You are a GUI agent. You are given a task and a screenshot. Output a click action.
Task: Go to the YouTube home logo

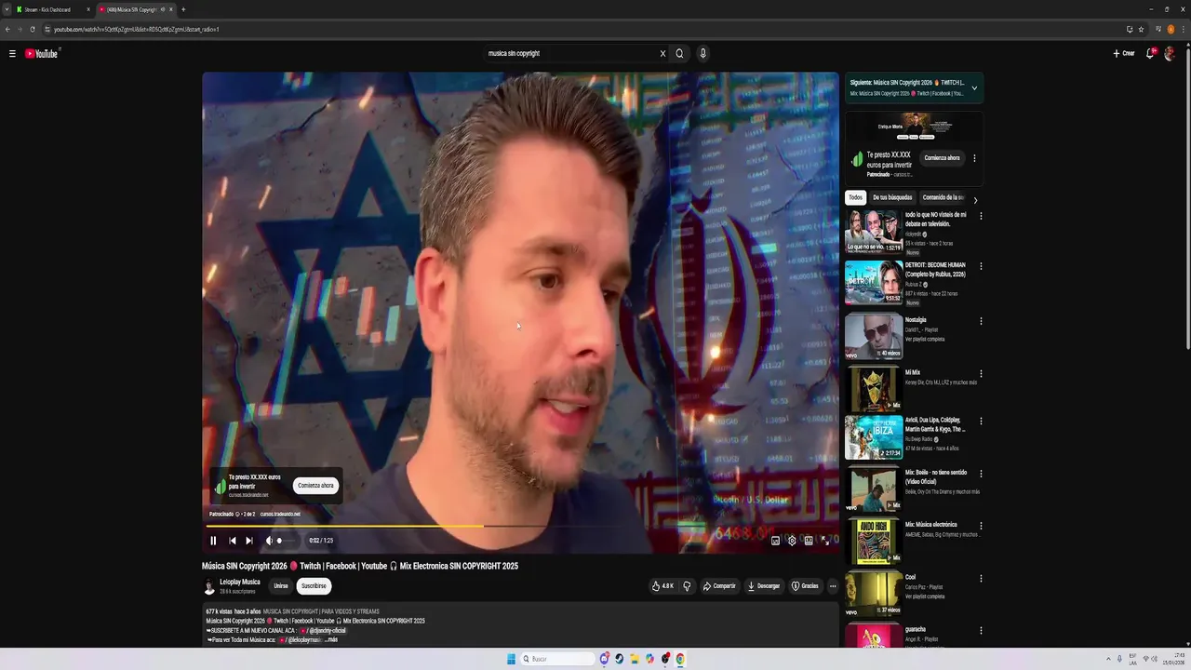pos(42,53)
